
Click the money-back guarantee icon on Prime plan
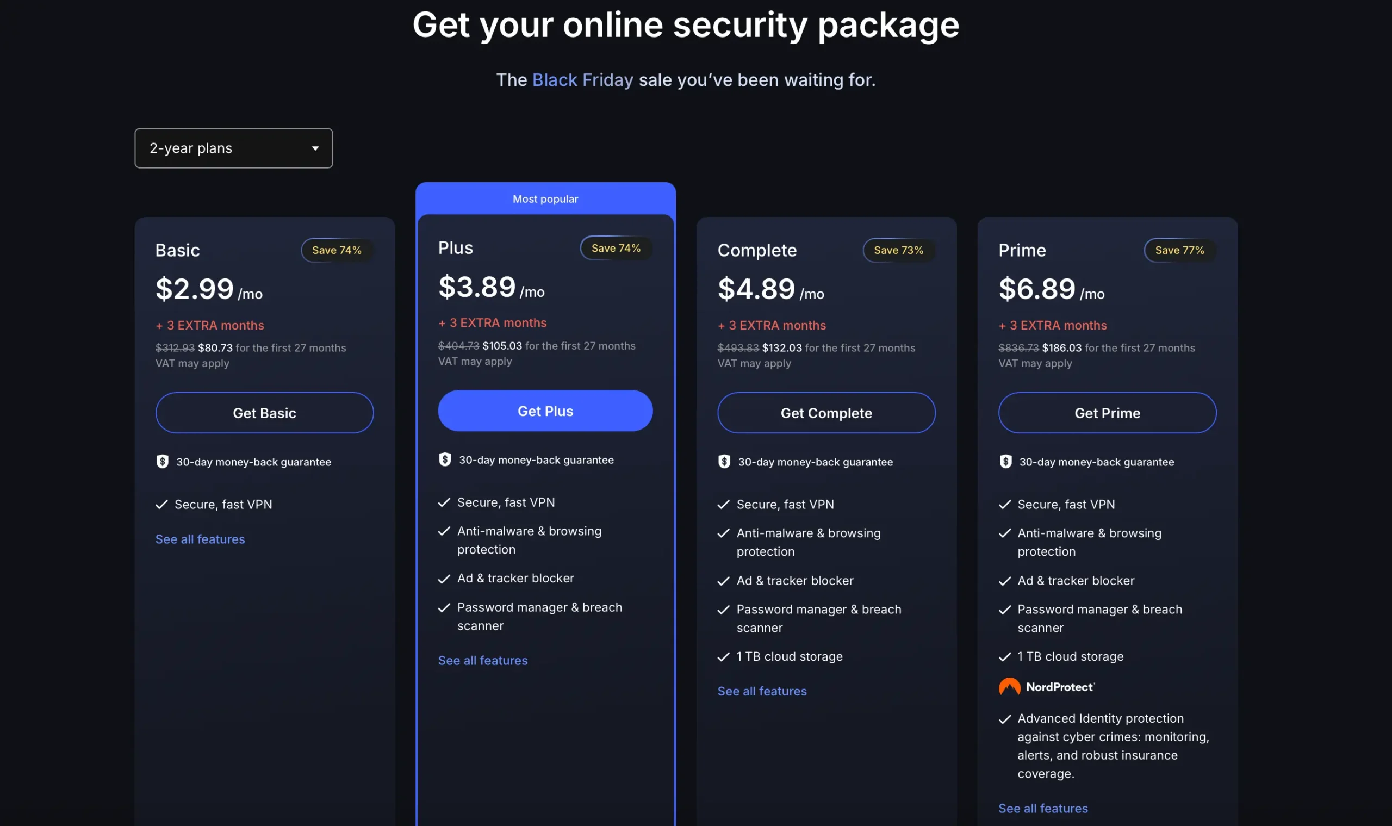(x=1006, y=462)
